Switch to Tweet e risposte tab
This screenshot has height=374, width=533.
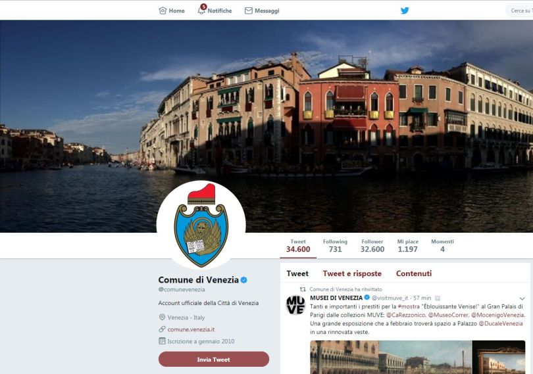(x=352, y=273)
